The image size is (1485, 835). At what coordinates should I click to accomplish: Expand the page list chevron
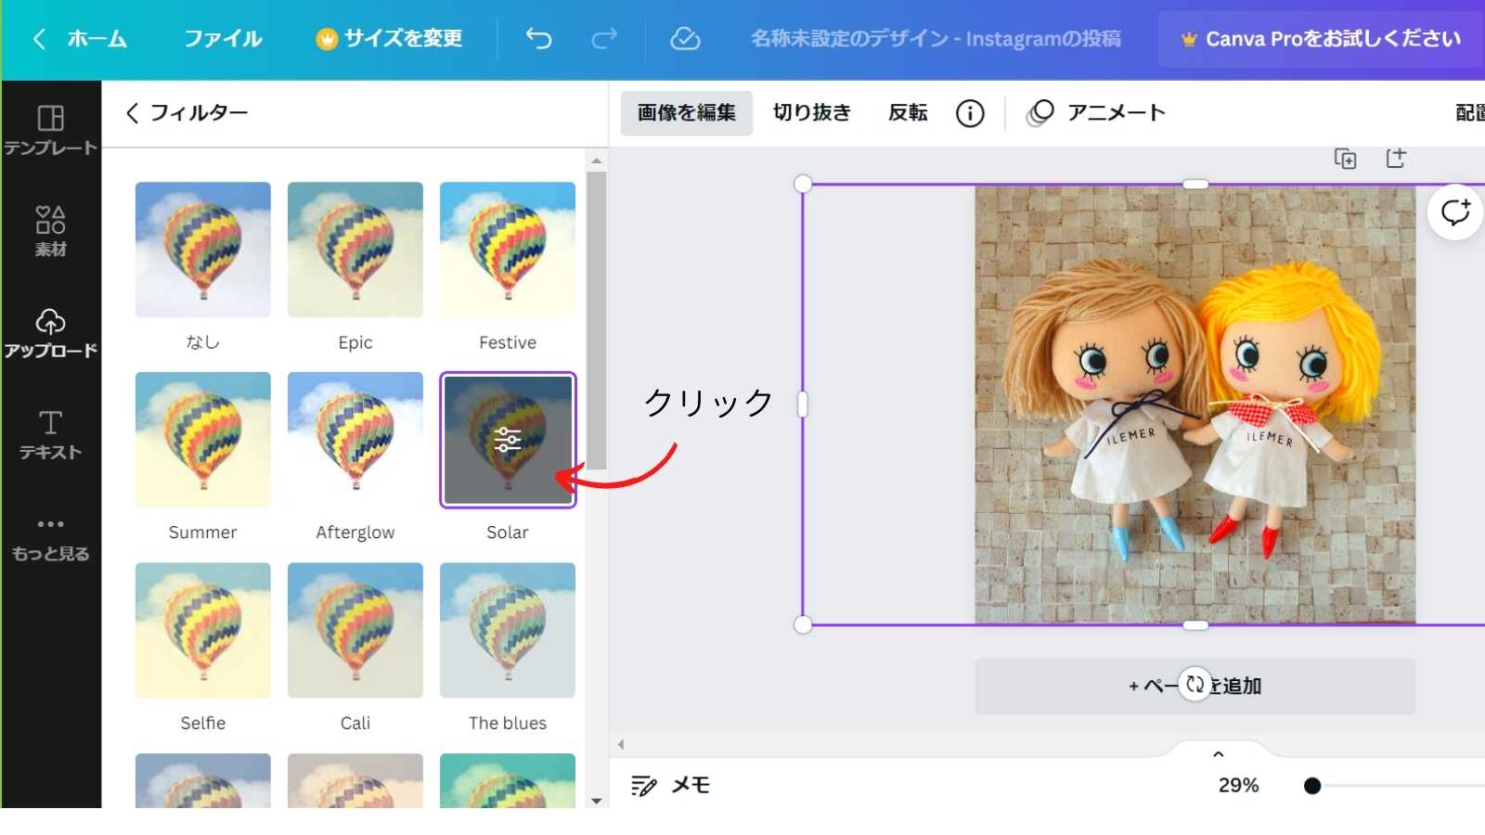pos(1219,754)
